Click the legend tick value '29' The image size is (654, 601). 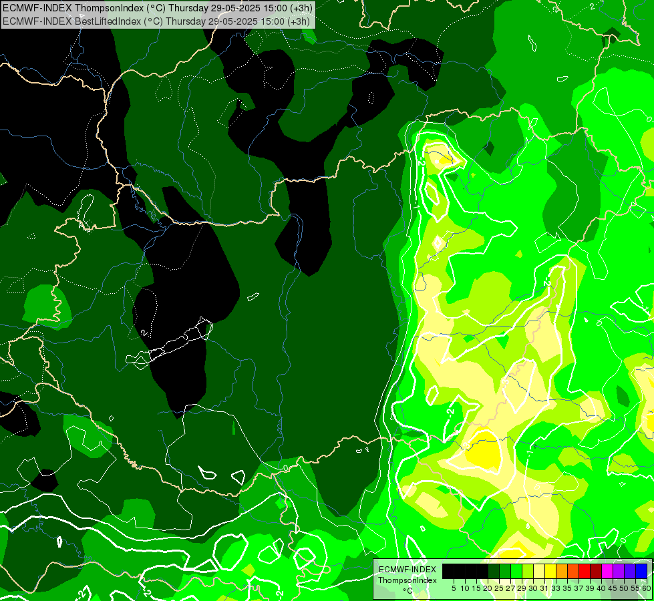[522, 588]
